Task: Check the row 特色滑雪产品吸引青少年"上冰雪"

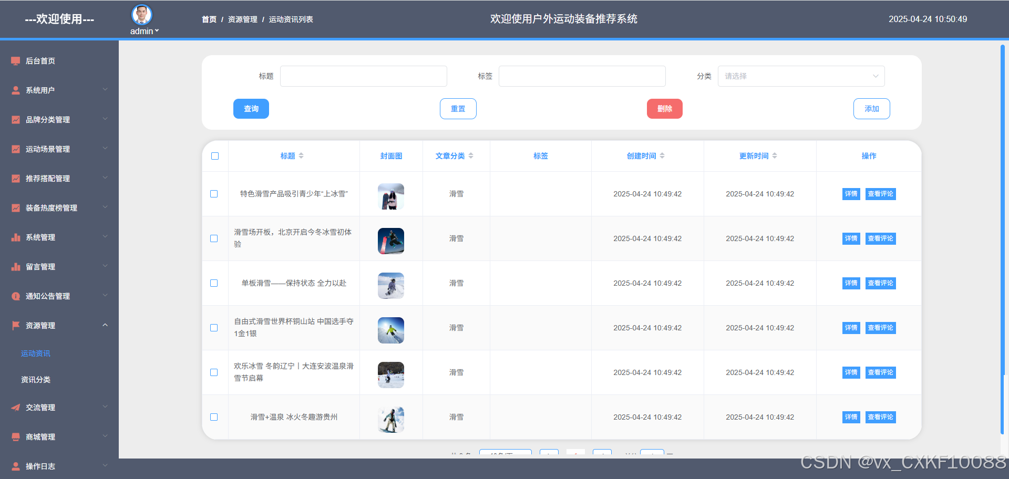Action: click(214, 194)
